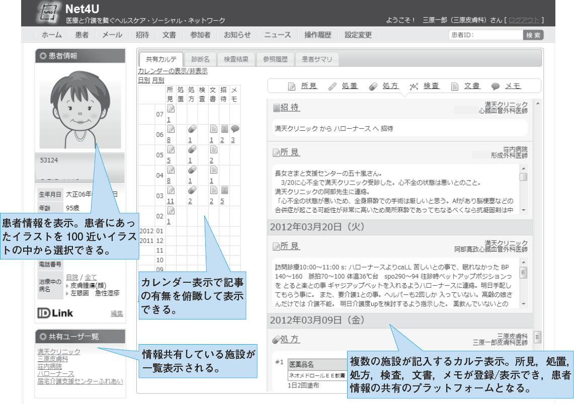Switch to the 診断名 tab

click(200, 59)
